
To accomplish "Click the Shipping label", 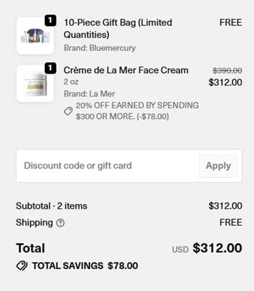I will click(34, 222).
